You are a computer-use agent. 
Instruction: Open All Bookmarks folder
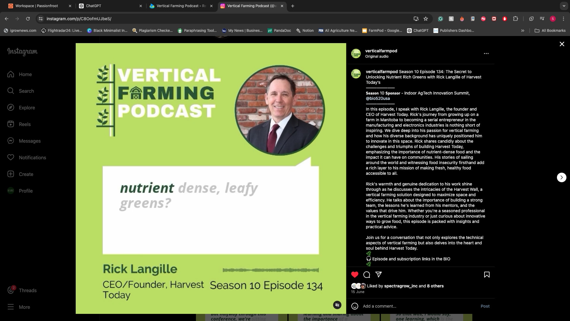[x=550, y=31]
